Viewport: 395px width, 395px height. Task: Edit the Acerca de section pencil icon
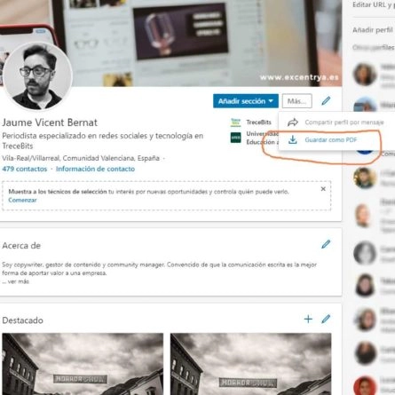point(326,244)
